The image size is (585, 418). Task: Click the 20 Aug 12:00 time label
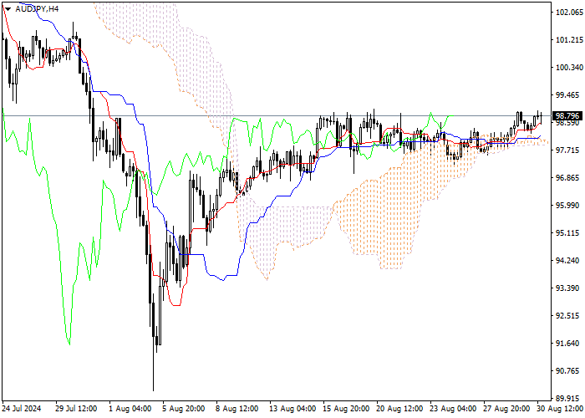click(400, 408)
